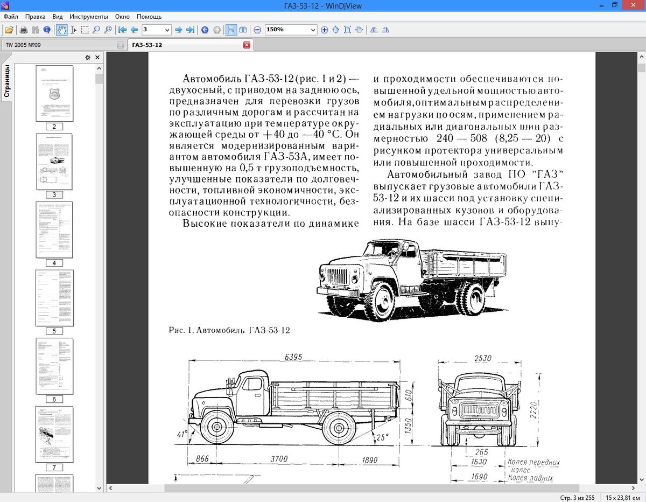The image size is (646, 502).
Task: Open the page number dropdown
Action: point(167,30)
